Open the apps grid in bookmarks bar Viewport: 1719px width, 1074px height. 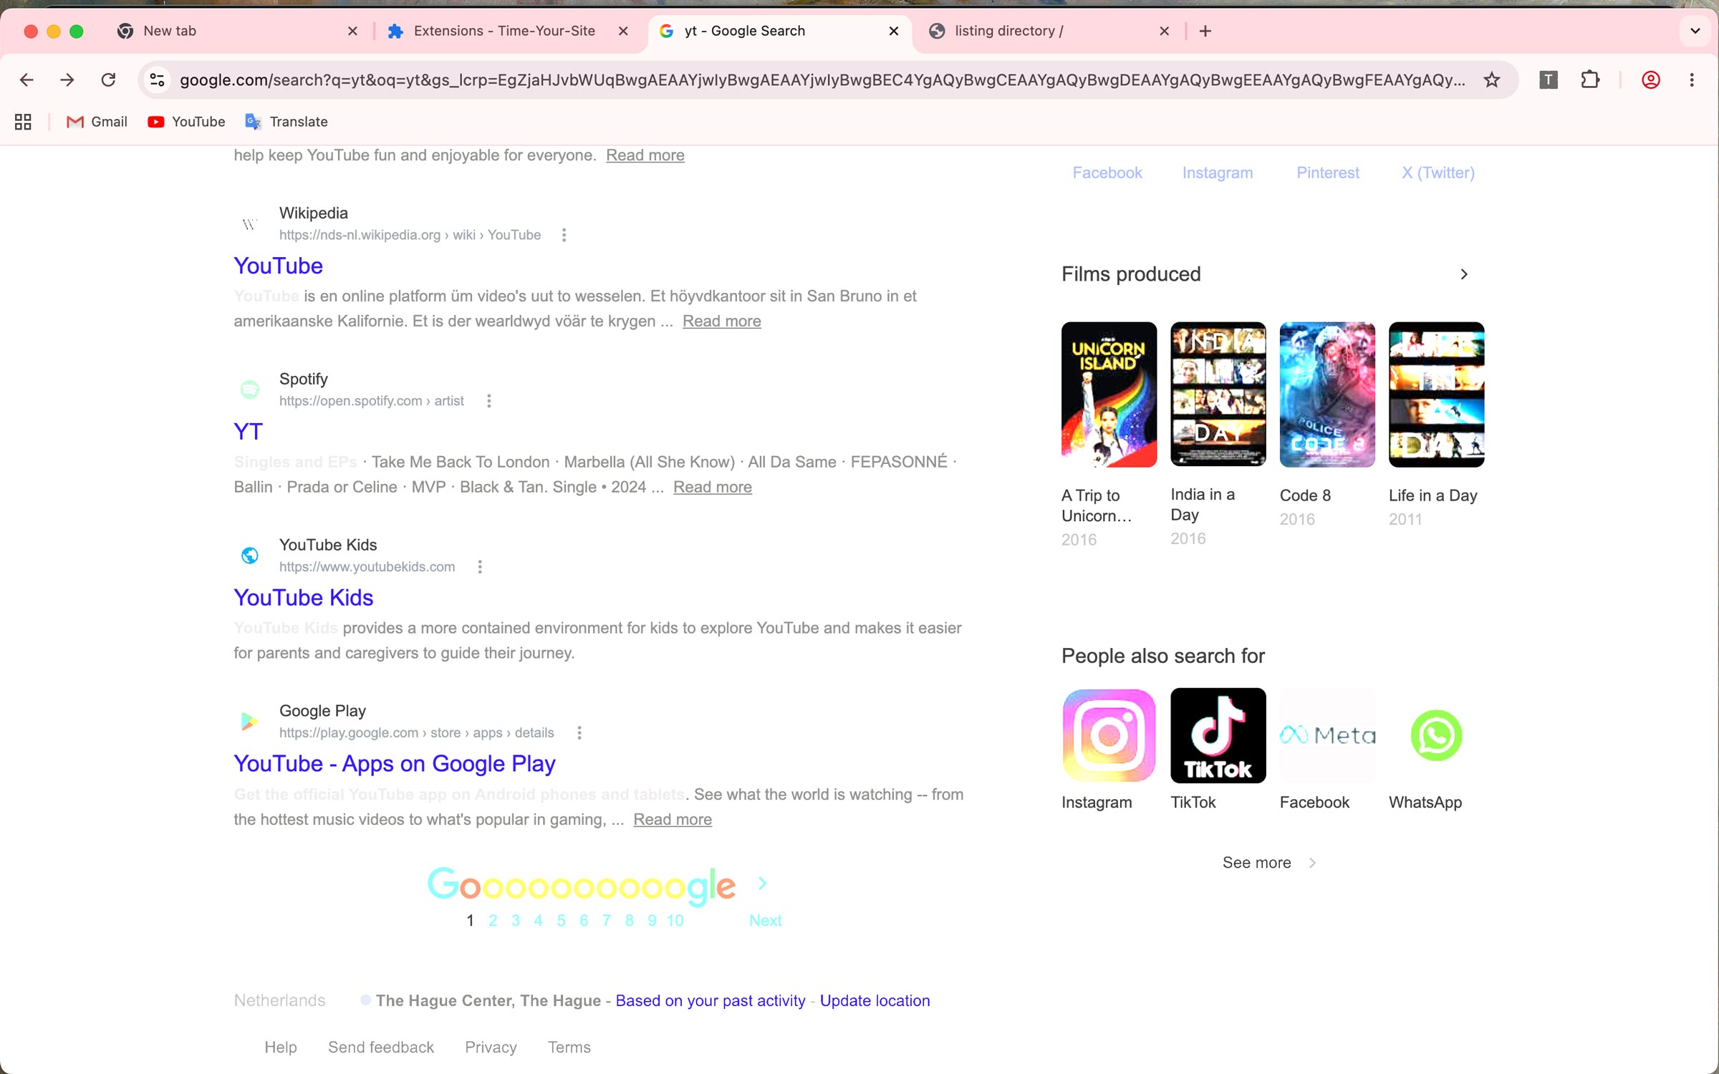pyautogui.click(x=23, y=122)
